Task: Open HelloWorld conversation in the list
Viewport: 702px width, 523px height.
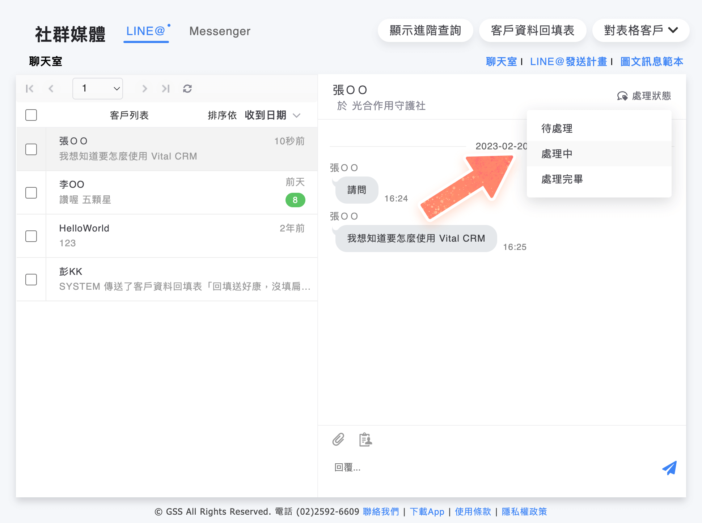Action: point(182,236)
